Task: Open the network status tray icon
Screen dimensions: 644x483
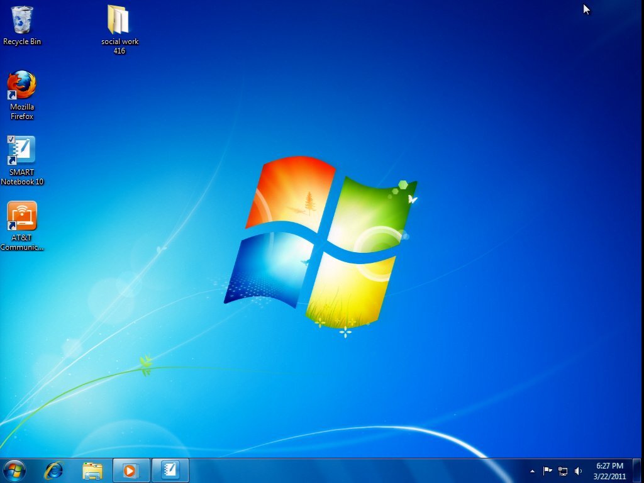Action: [x=563, y=471]
